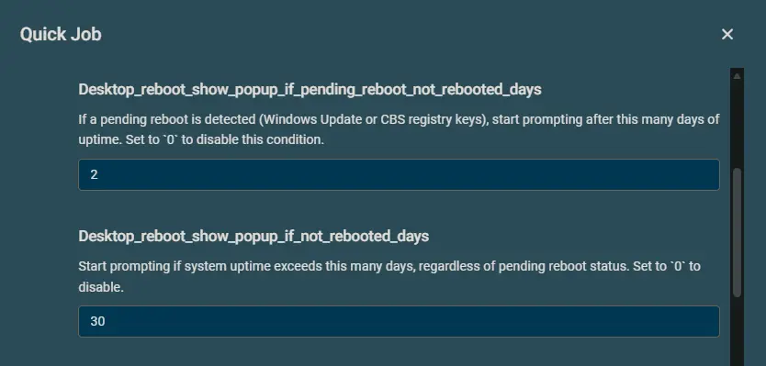The width and height of the screenshot is (766, 366).
Task: Click the scrollbar track below the thumb
Action: pyautogui.click(x=737, y=332)
